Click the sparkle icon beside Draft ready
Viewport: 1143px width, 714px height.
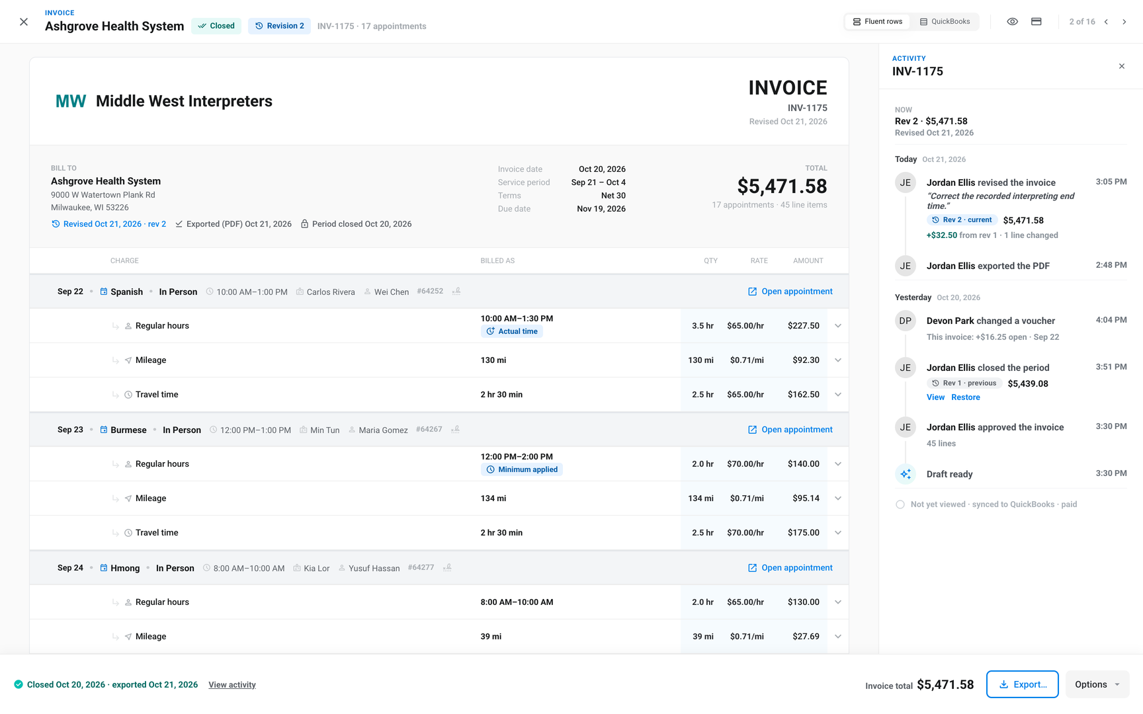906,474
